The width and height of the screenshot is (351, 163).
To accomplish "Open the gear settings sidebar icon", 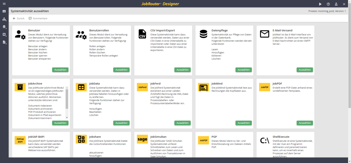I will tap(4, 35).
